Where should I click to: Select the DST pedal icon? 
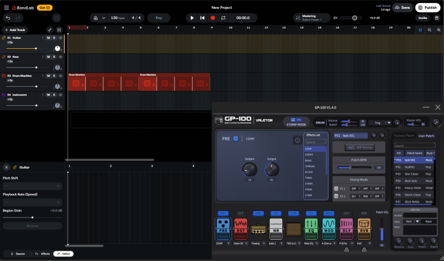coord(240,229)
